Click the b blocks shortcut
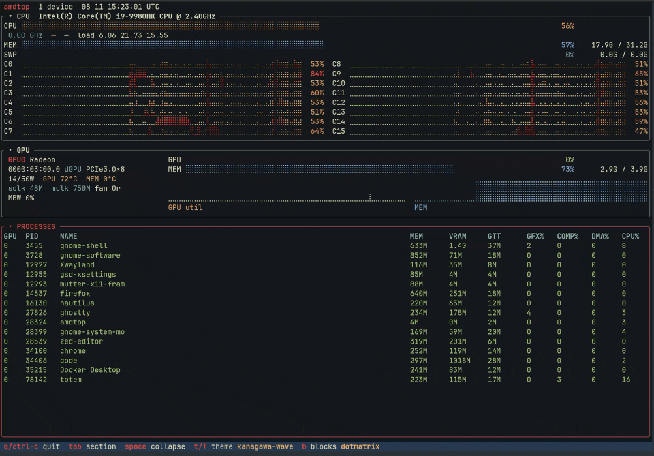 (319, 446)
